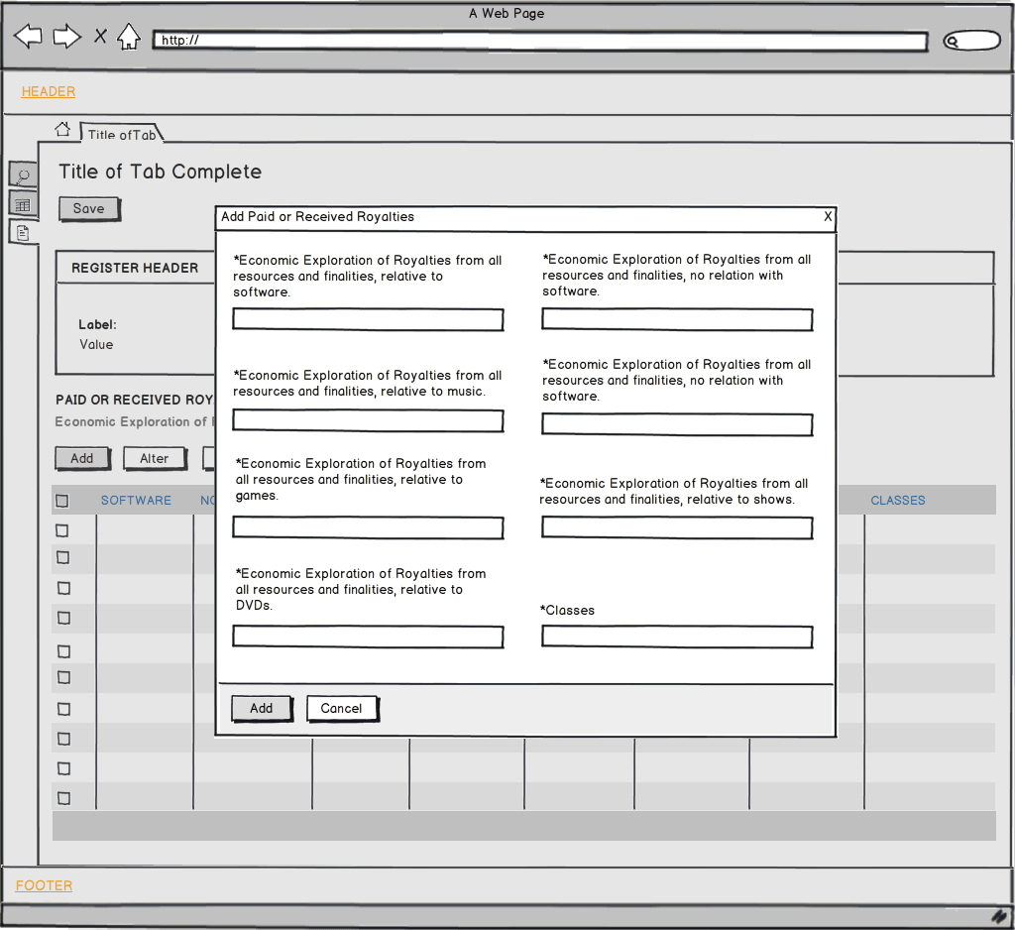Screen dimensions: 1015x930
Task: Click the first right field, no relation with software
Action: [677, 319]
